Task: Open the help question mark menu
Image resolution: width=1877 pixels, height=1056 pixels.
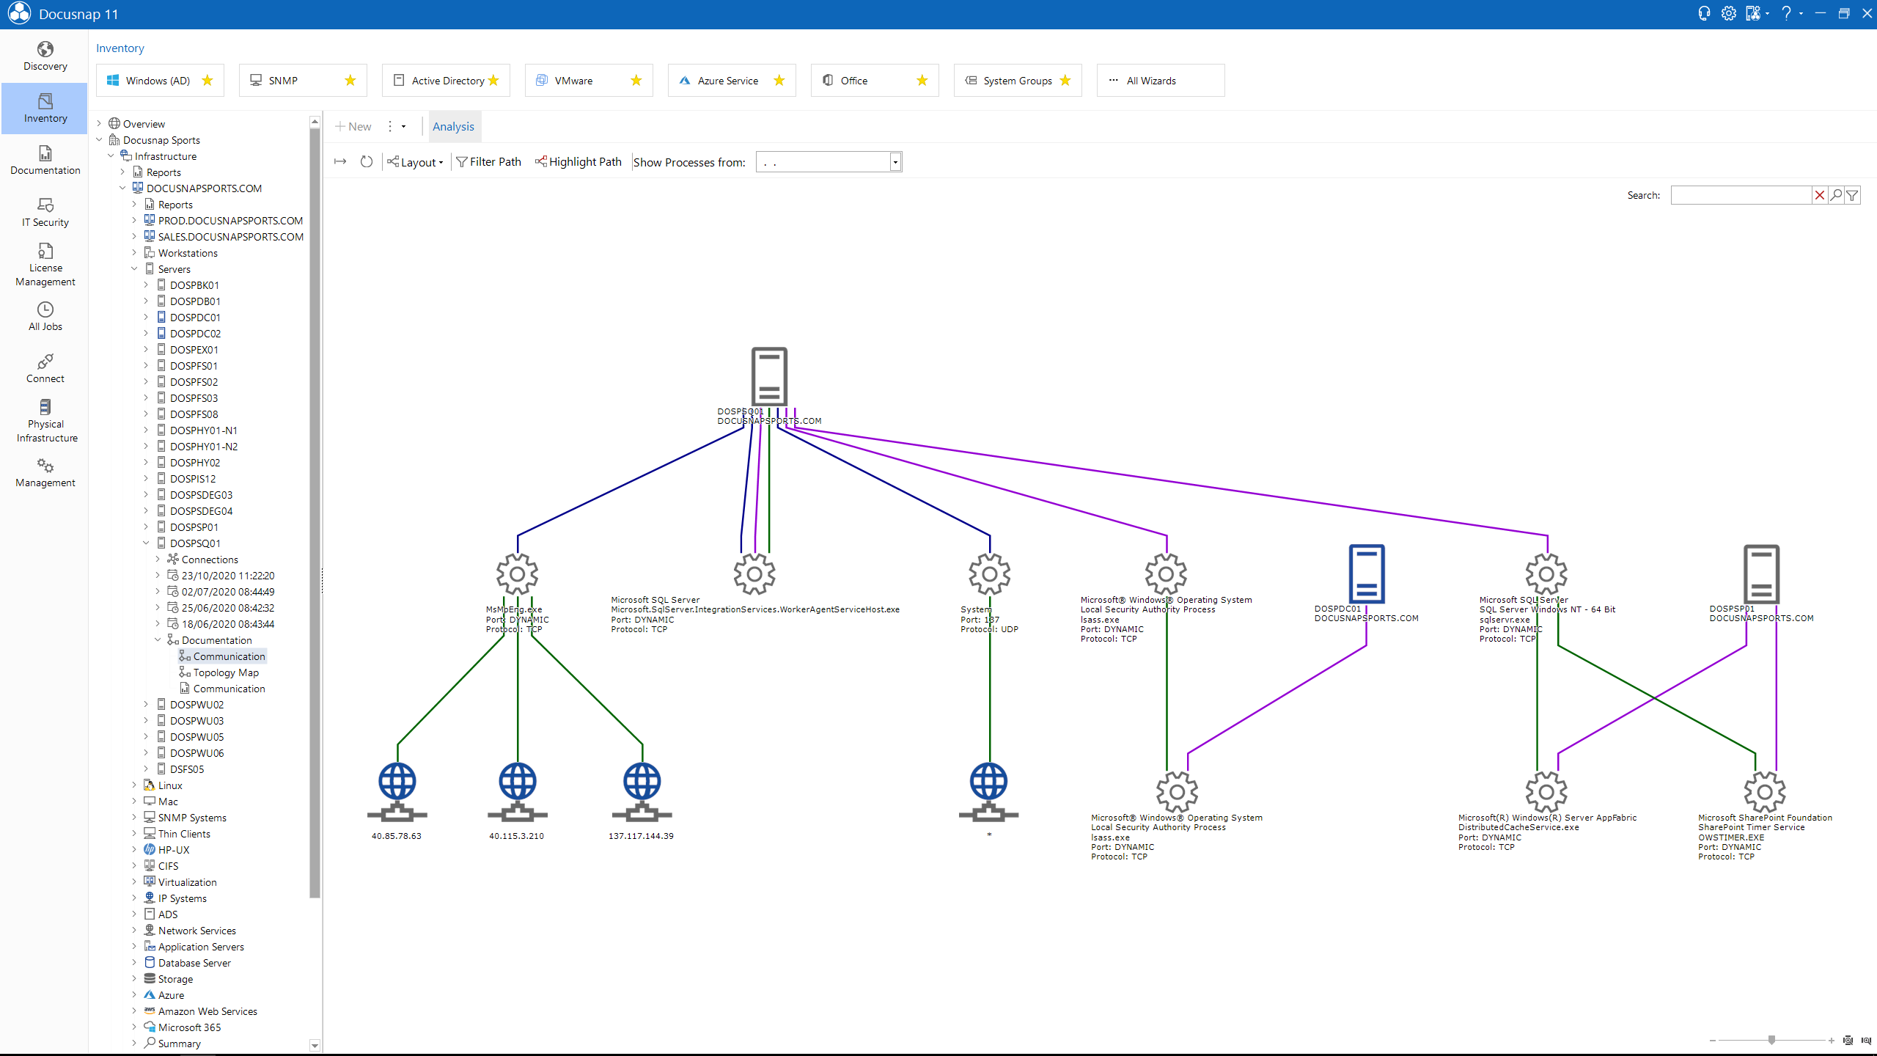Action: pyautogui.click(x=1786, y=13)
